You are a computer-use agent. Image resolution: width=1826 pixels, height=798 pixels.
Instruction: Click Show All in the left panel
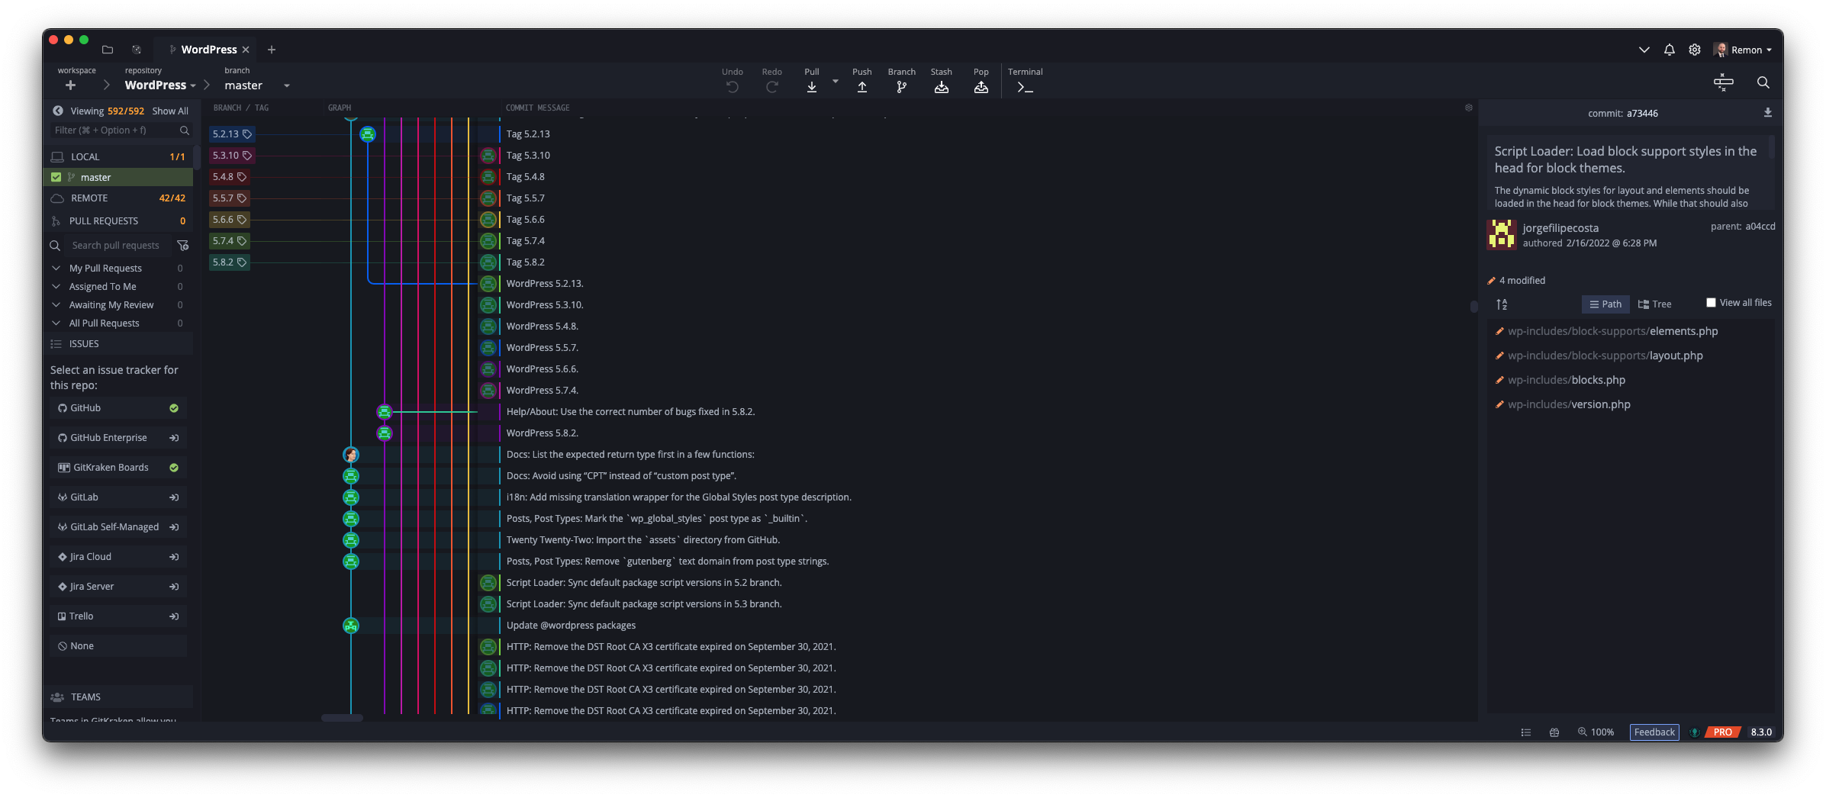click(169, 111)
